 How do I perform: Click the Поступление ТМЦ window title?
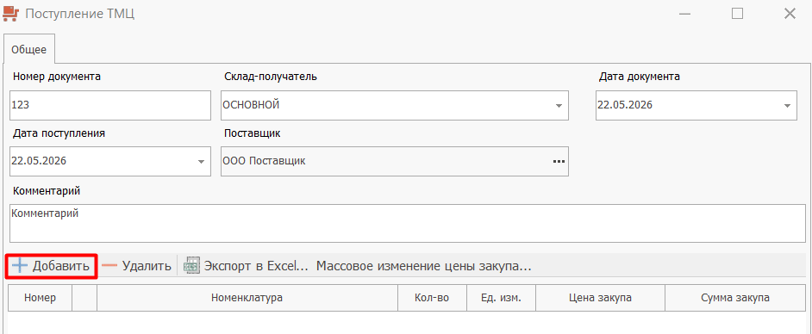(80, 14)
